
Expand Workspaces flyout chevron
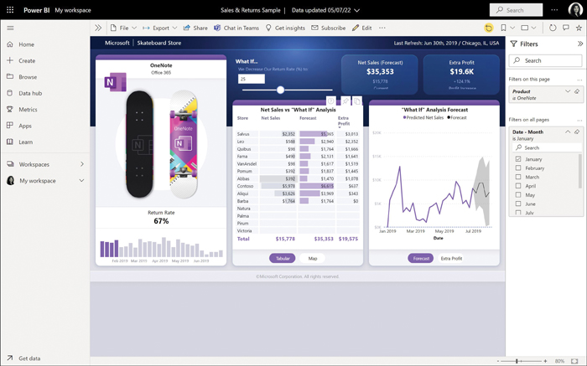pyautogui.click(x=82, y=164)
